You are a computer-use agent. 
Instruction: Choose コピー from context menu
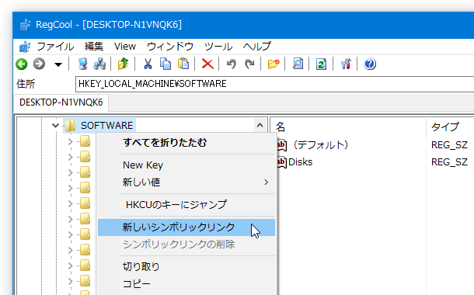[186, 284]
